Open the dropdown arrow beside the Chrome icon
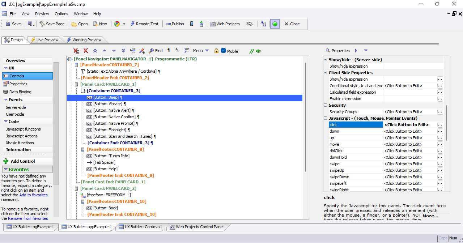The width and height of the screenshot is (463, 243). tap(124, 24)
